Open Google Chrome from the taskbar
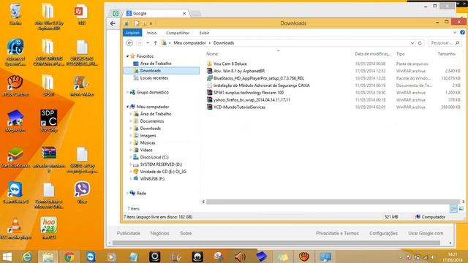The height and width of the screenshot is (263, 468). 69,257
